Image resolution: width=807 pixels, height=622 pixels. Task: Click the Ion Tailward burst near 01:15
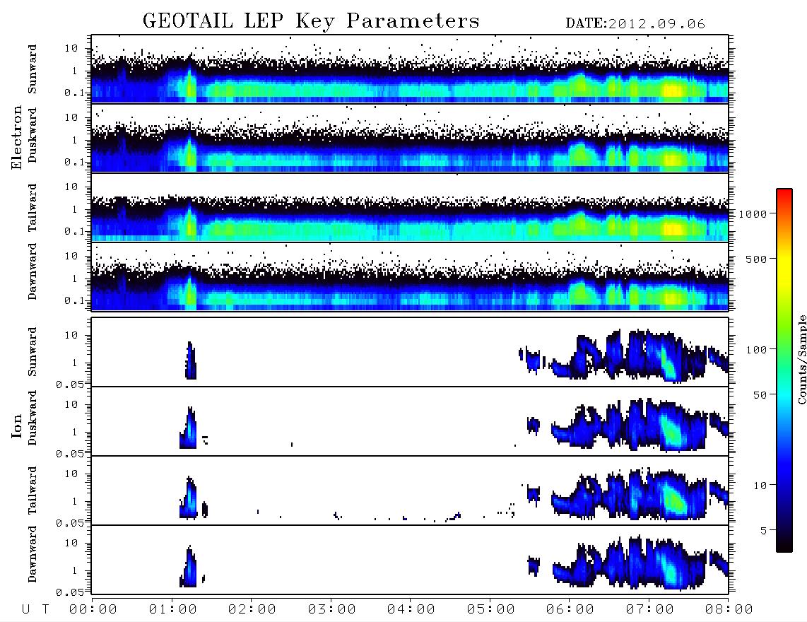(x=189, y=498)
